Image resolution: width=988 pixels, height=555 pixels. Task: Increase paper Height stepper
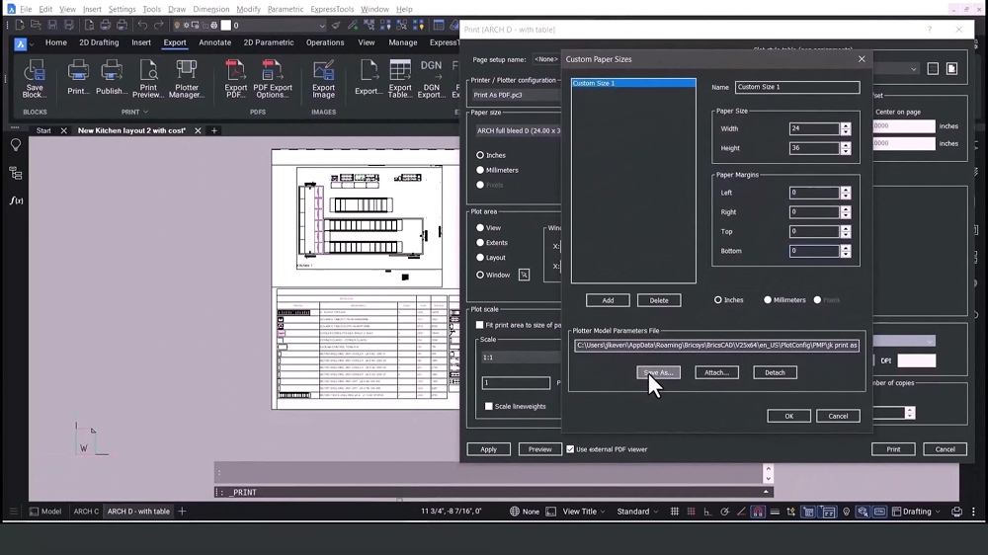pos(846,145)
